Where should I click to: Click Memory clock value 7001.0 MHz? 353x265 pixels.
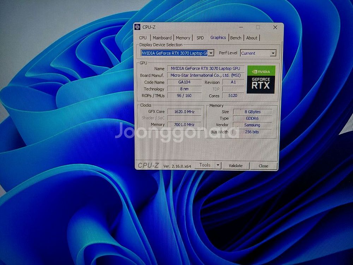tap(184, 125)
